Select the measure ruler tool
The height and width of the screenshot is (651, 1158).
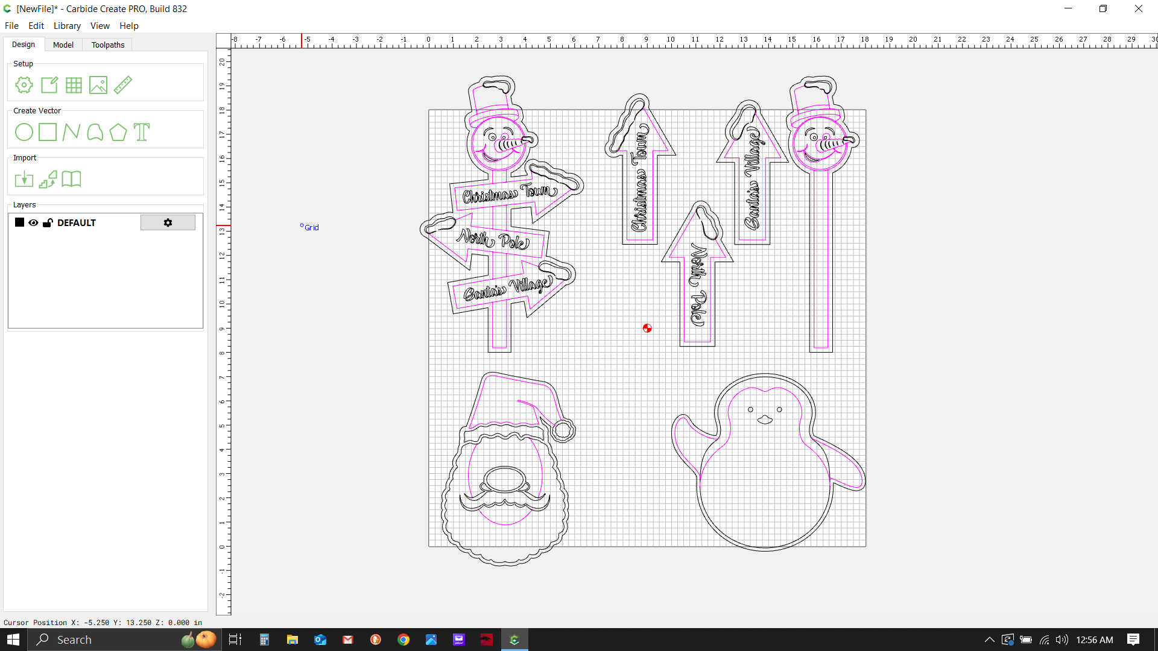(x=123, y=85)
